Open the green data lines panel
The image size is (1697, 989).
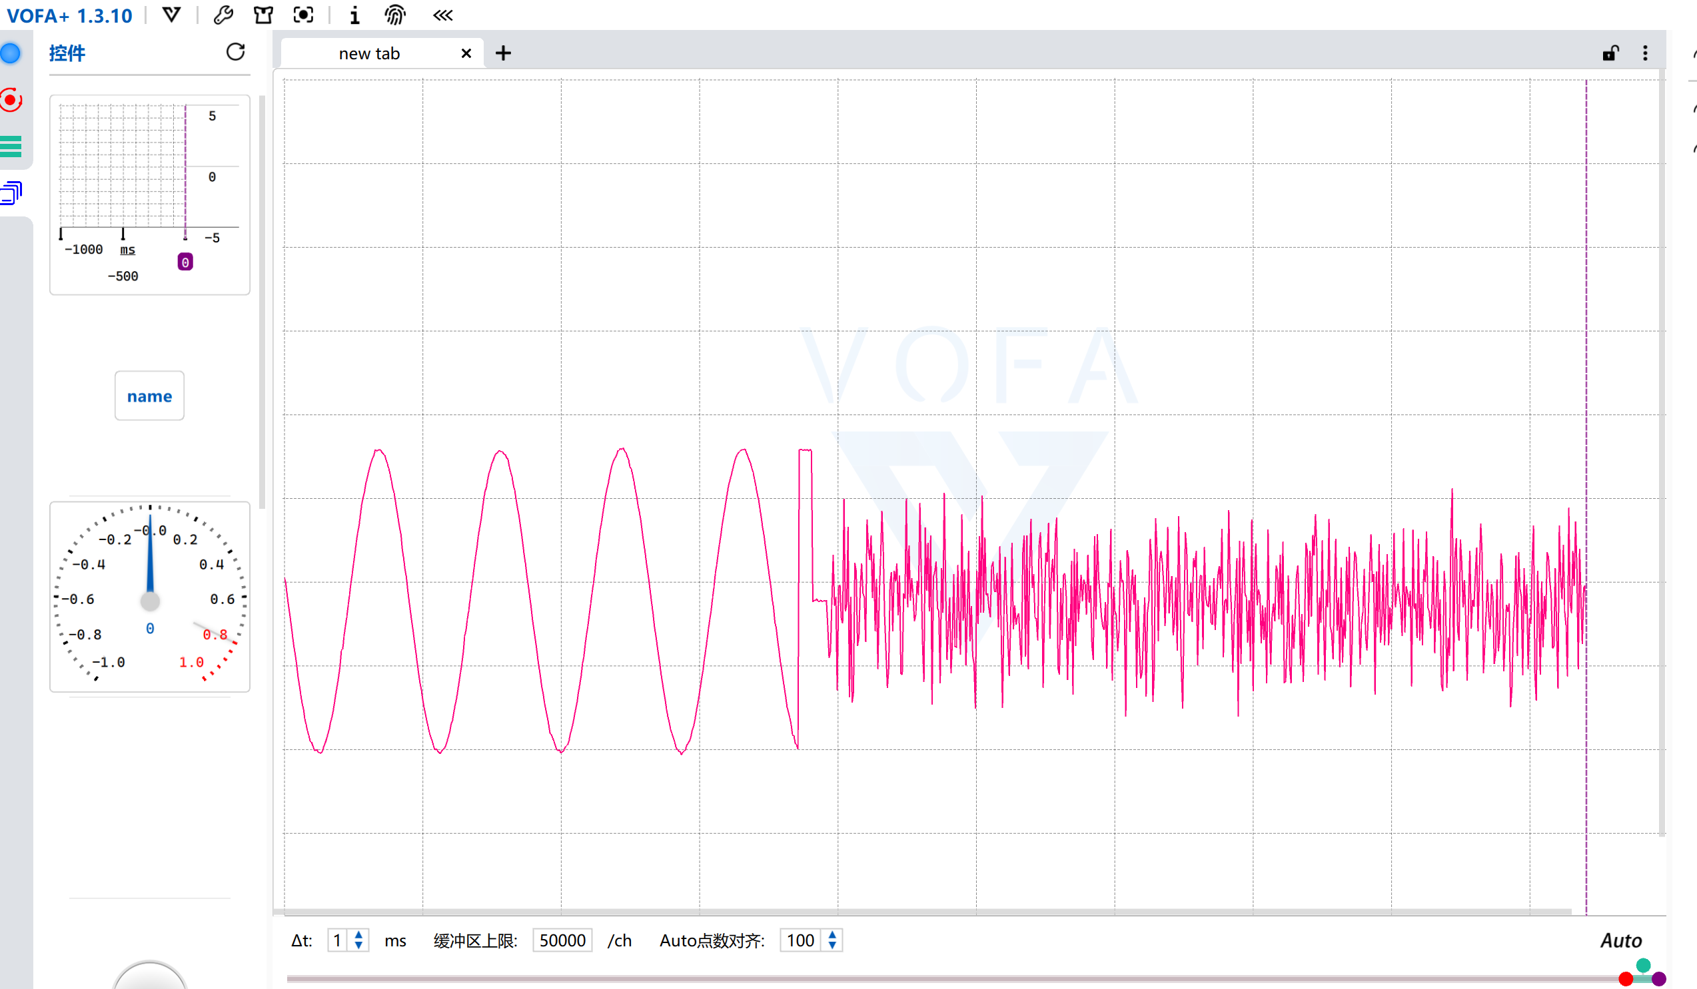tap(11, 146)
